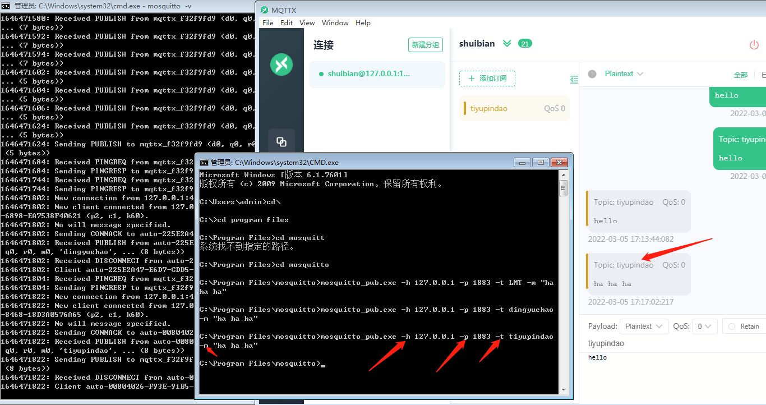Expand shuibian connection details with double chevron

507,44
